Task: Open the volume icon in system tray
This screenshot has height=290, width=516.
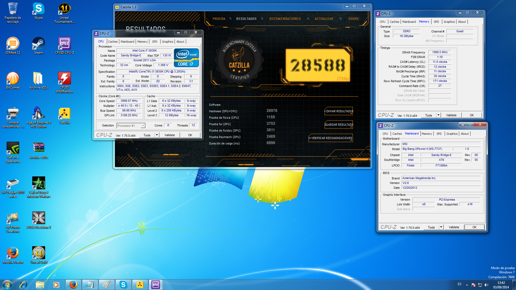Action: click(x=486, y=285)
